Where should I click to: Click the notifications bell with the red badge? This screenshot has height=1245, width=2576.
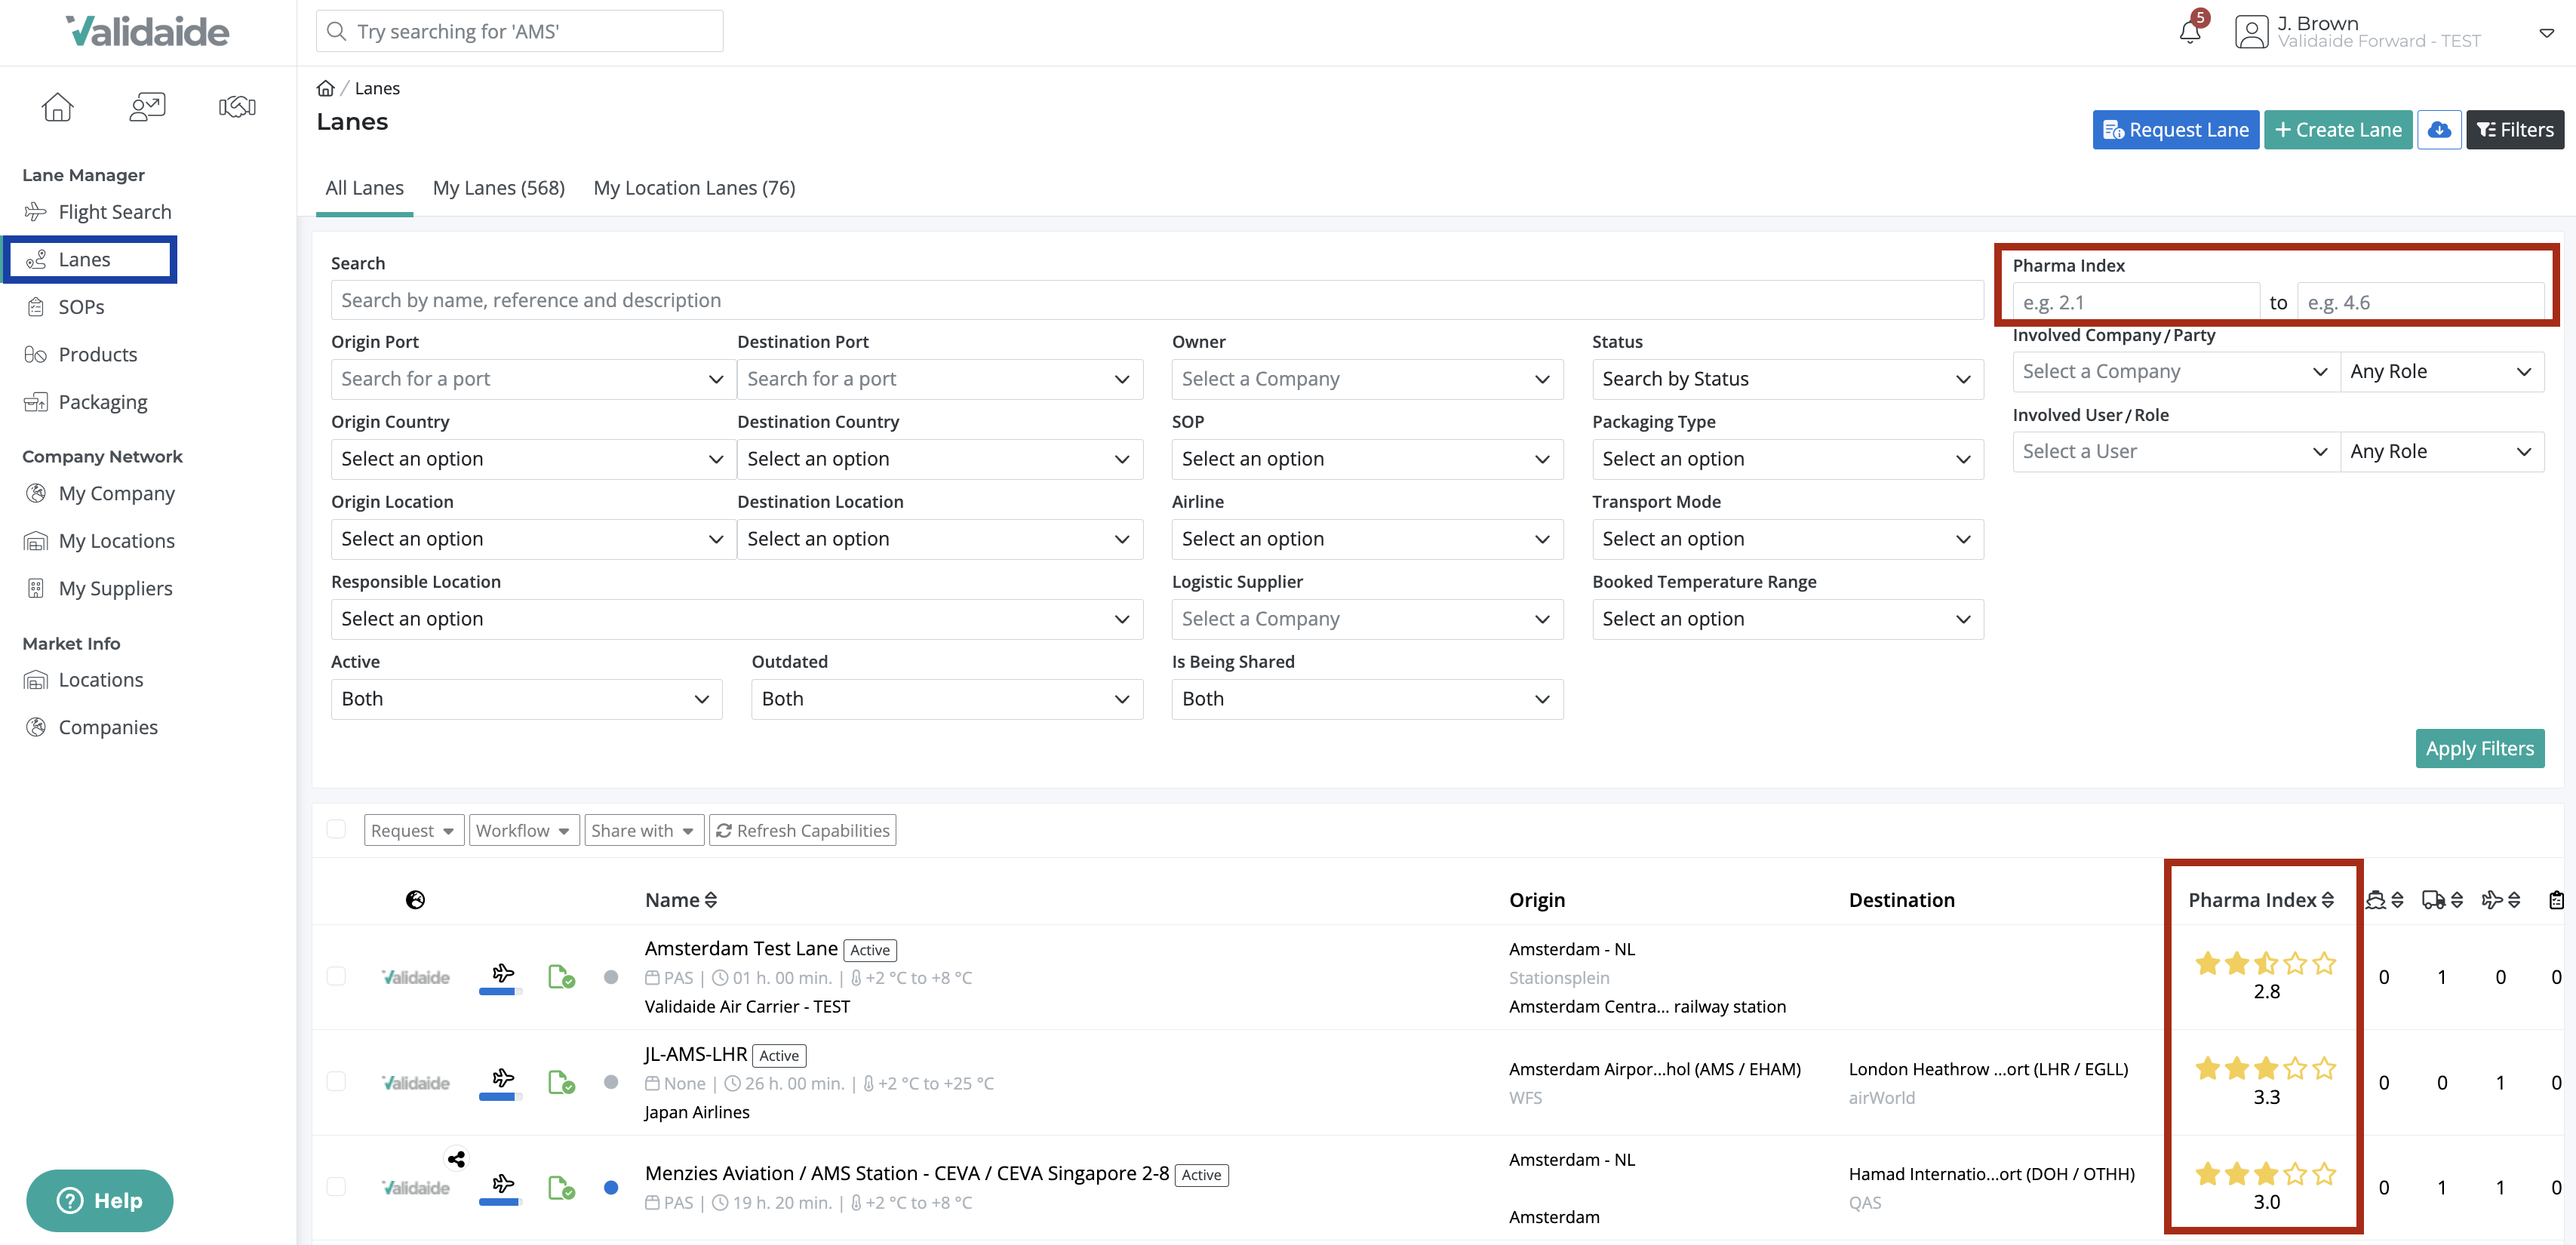(x=2190, y=30)
